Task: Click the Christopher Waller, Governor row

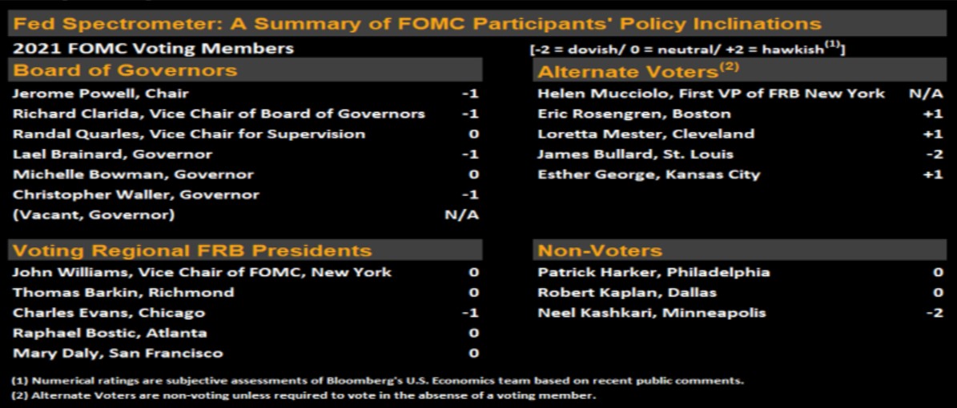Action: click(x=136, y=194)
